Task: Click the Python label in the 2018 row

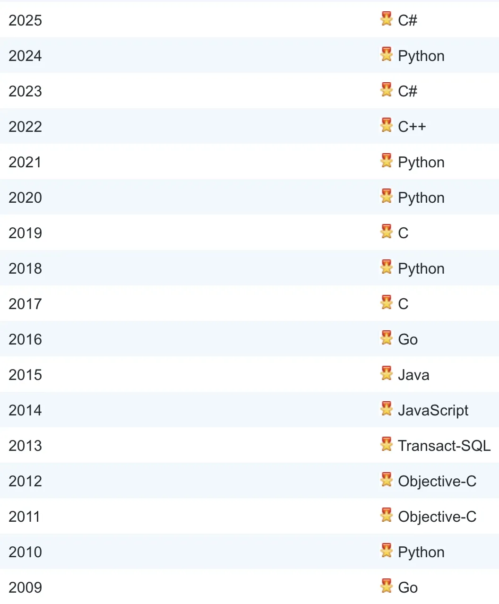Action: (x=421, y=268)
